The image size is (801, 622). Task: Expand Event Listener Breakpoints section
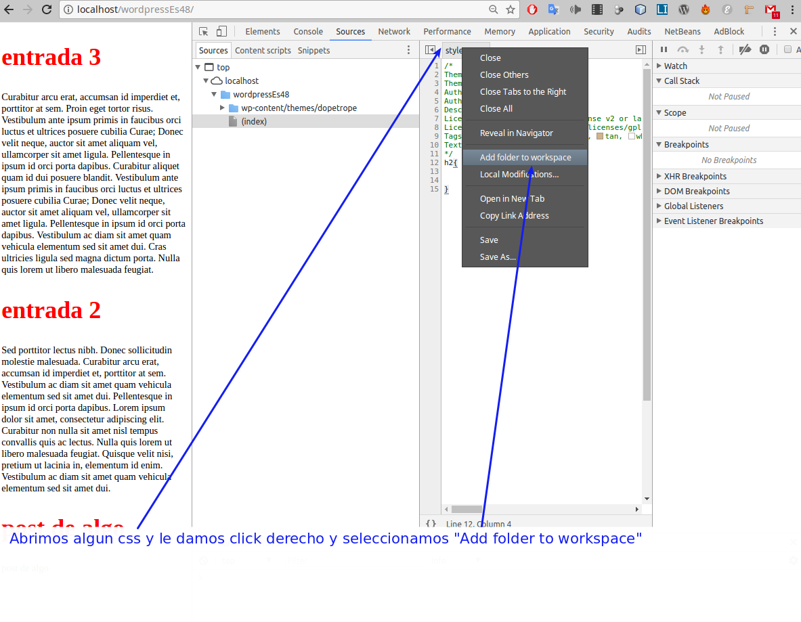[659, 221]
